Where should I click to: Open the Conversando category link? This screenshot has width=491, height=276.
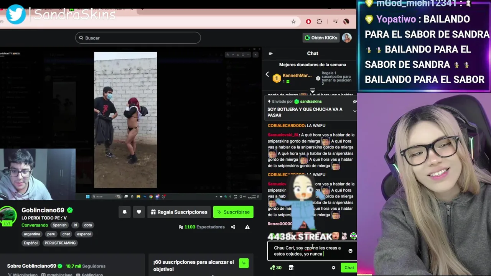click(35, 225)
